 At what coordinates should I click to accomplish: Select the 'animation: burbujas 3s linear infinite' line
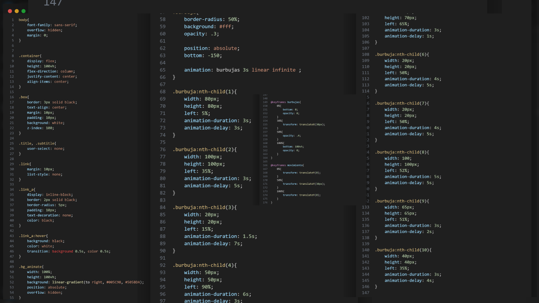pos(243,70)
